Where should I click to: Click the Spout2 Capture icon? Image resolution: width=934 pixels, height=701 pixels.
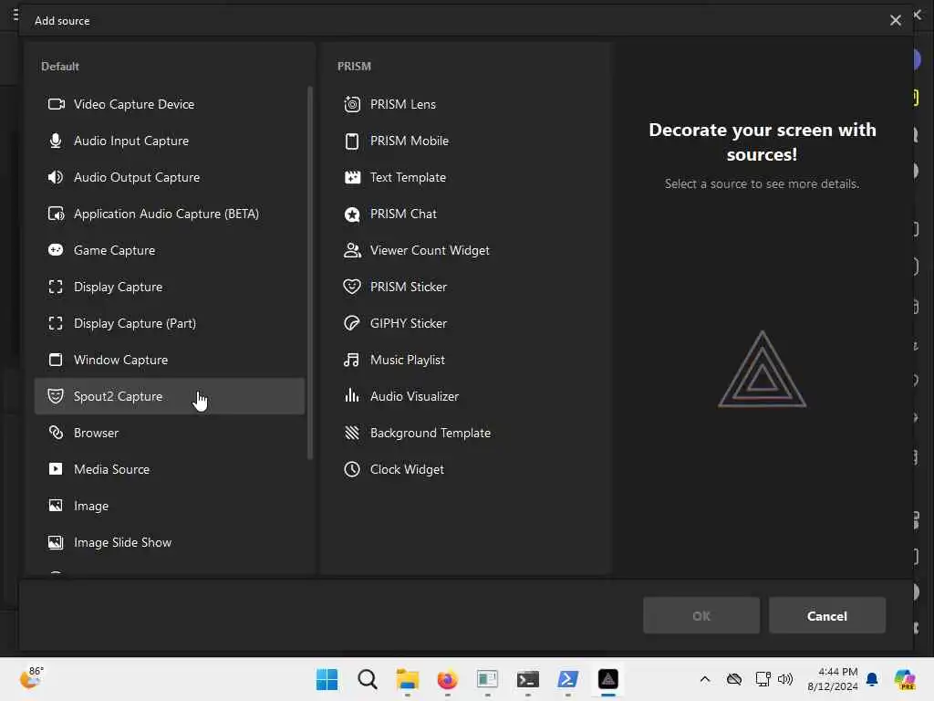(x=56, y=396)
